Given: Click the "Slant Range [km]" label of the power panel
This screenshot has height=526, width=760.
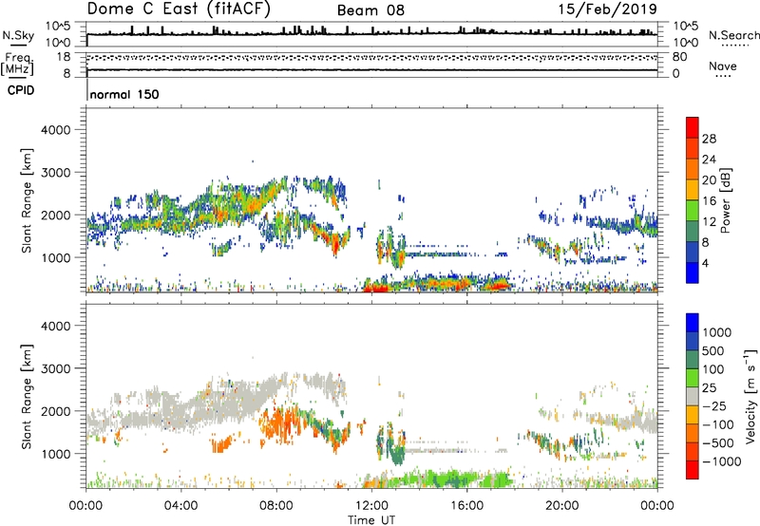Looking at the screenshot, I should pyautogui.click(x=27, y=200).
